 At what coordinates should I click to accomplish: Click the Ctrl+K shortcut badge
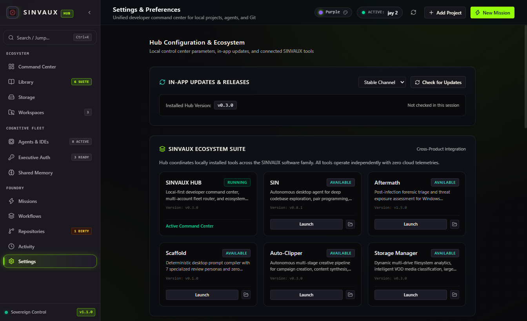point(82,38)
